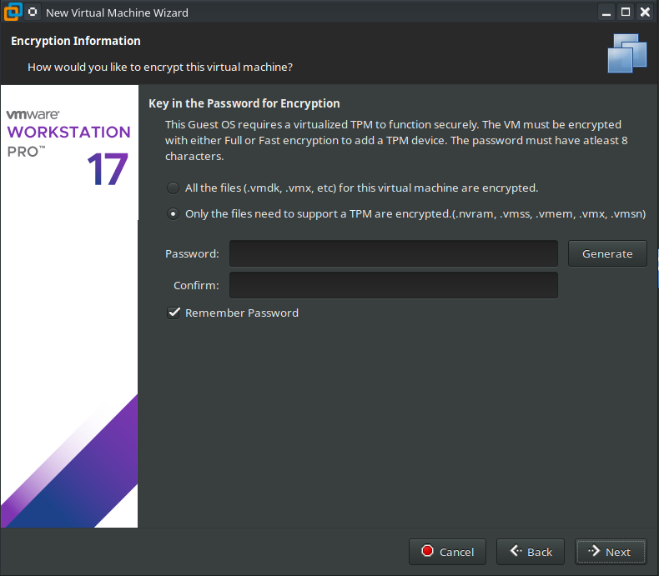
Task: Focus the Password input field
Action: [x=393, y=253]
